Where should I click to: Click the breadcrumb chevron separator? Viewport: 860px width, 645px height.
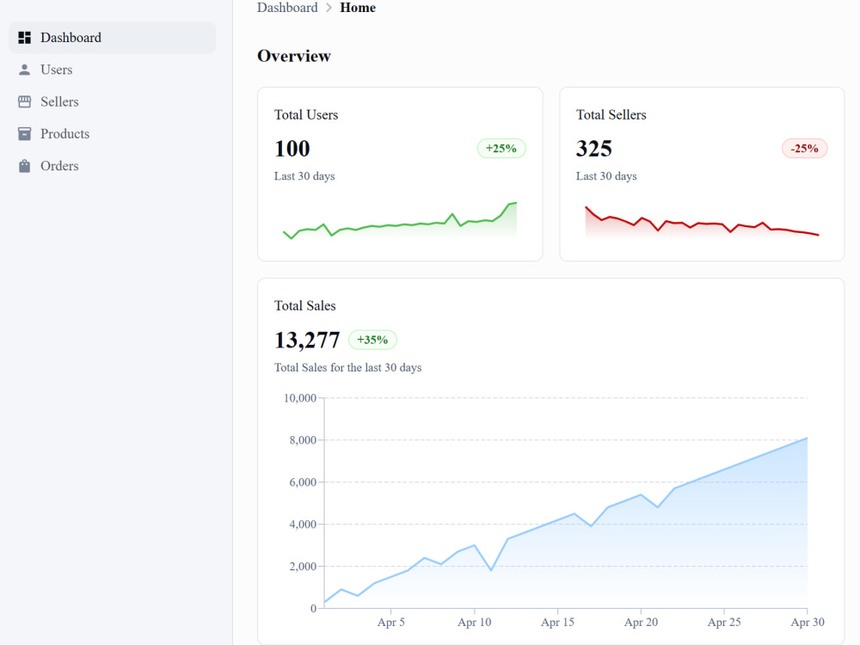point(329,8)
